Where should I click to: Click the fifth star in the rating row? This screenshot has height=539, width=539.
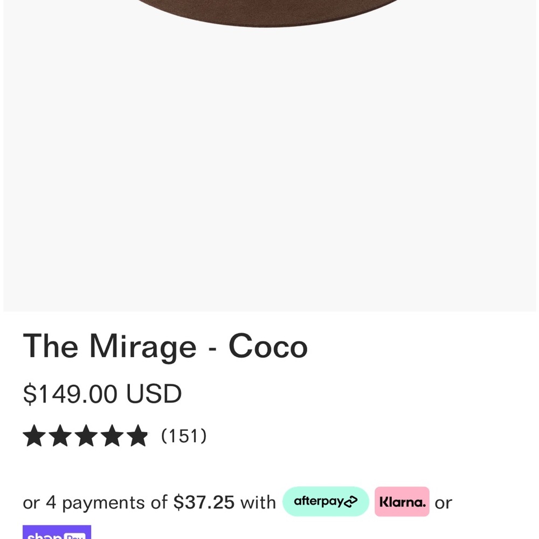click(x=138, y=436)
